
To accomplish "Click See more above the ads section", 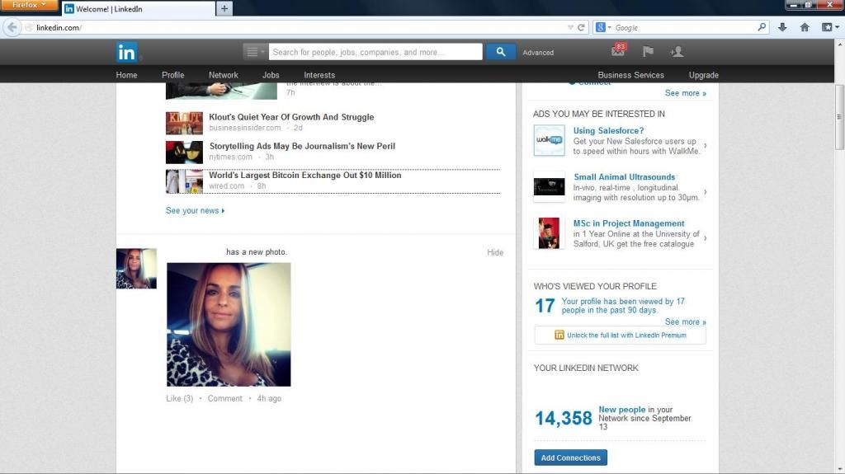I will [x=686, y=93].
